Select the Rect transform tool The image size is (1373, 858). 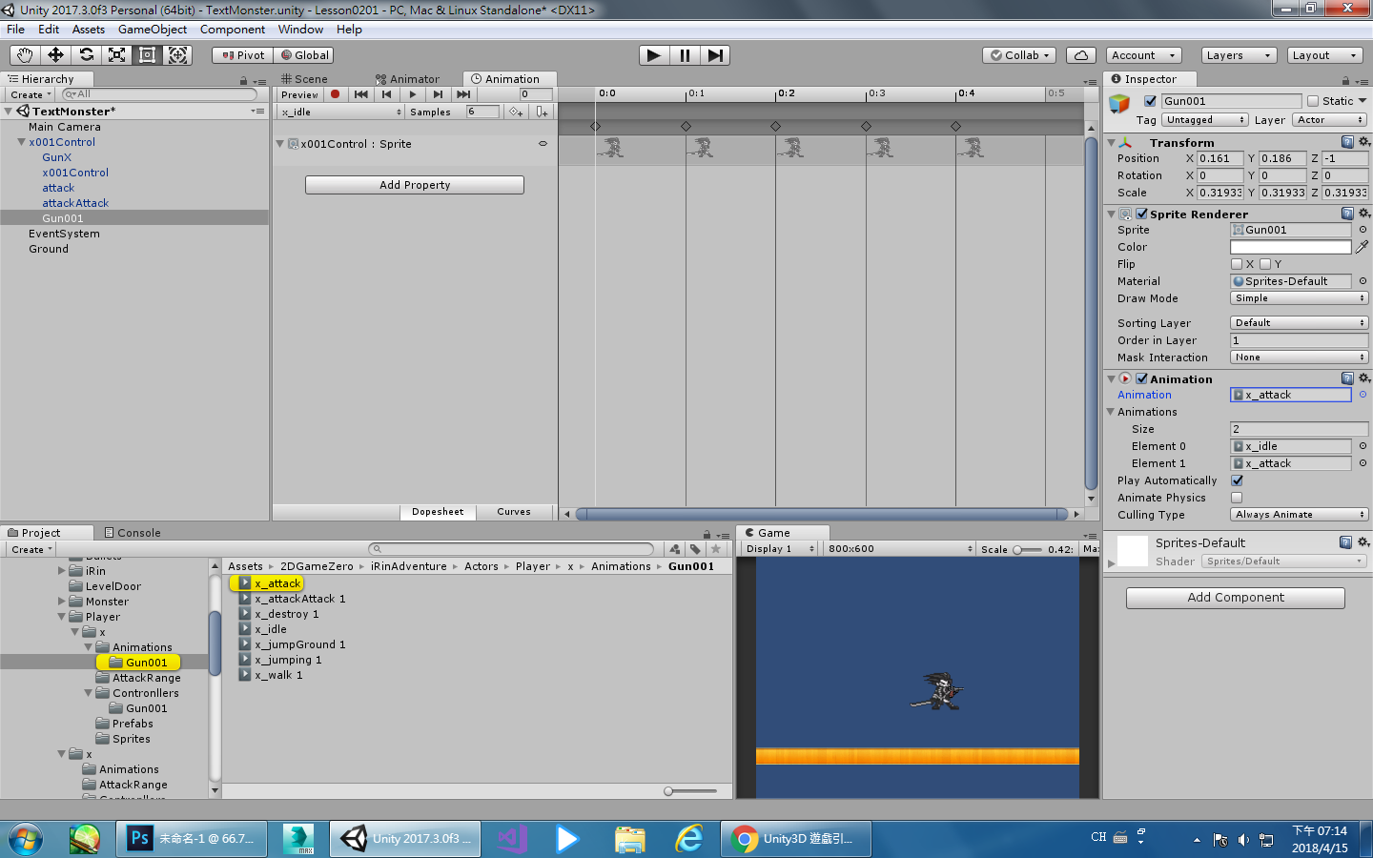pyautogui.click(x=147, y=54)
